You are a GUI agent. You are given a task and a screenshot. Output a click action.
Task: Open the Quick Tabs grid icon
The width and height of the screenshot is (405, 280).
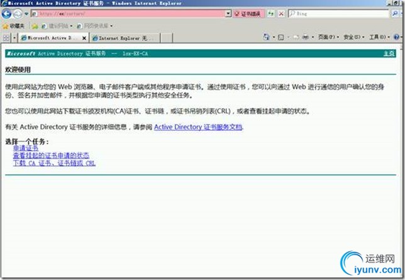pyautogui.click(x=6, y=38)
